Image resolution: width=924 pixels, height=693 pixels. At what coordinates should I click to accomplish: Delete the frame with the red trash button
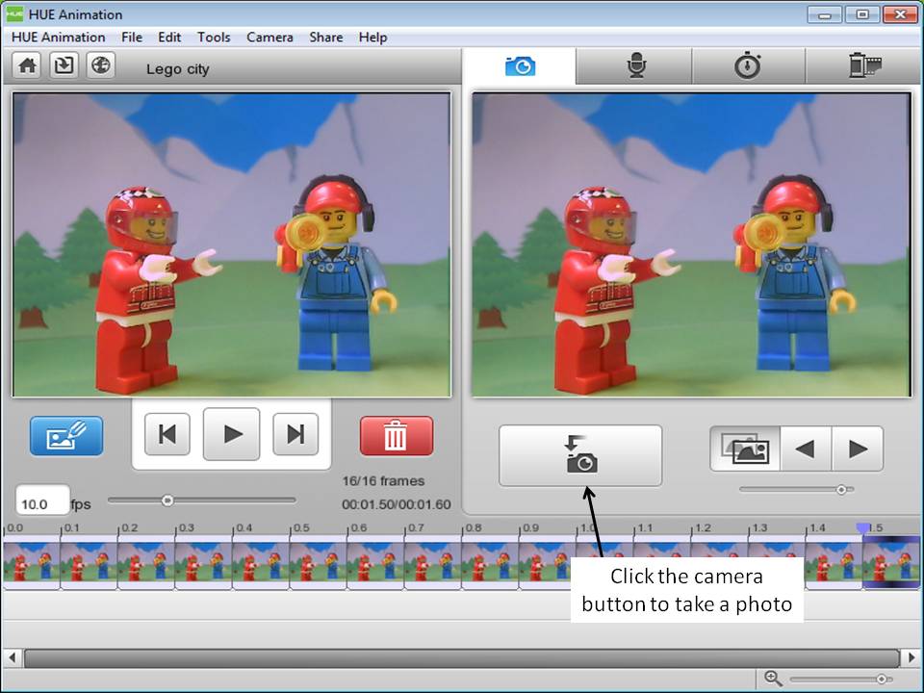click(396, 436)
